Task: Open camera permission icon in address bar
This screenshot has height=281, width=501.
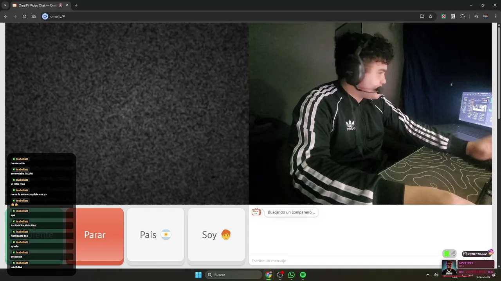Action: [45, 16]
